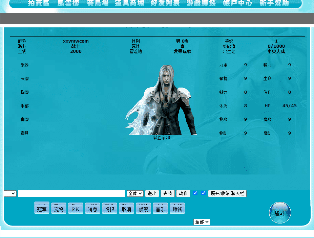Image resolution: width=314 pixels, height=238 pixels.
Task: Click the 力量 strength stat label
Action: click(x=223, y=65)
